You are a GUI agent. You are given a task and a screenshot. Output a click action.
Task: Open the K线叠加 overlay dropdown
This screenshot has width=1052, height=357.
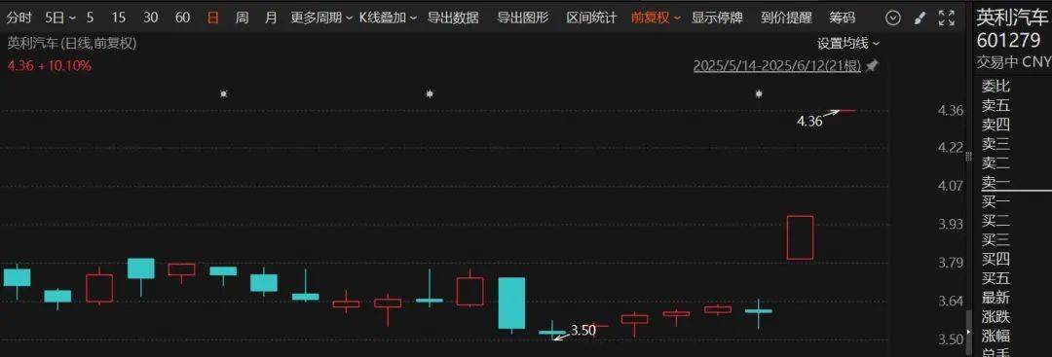(388, 18)
